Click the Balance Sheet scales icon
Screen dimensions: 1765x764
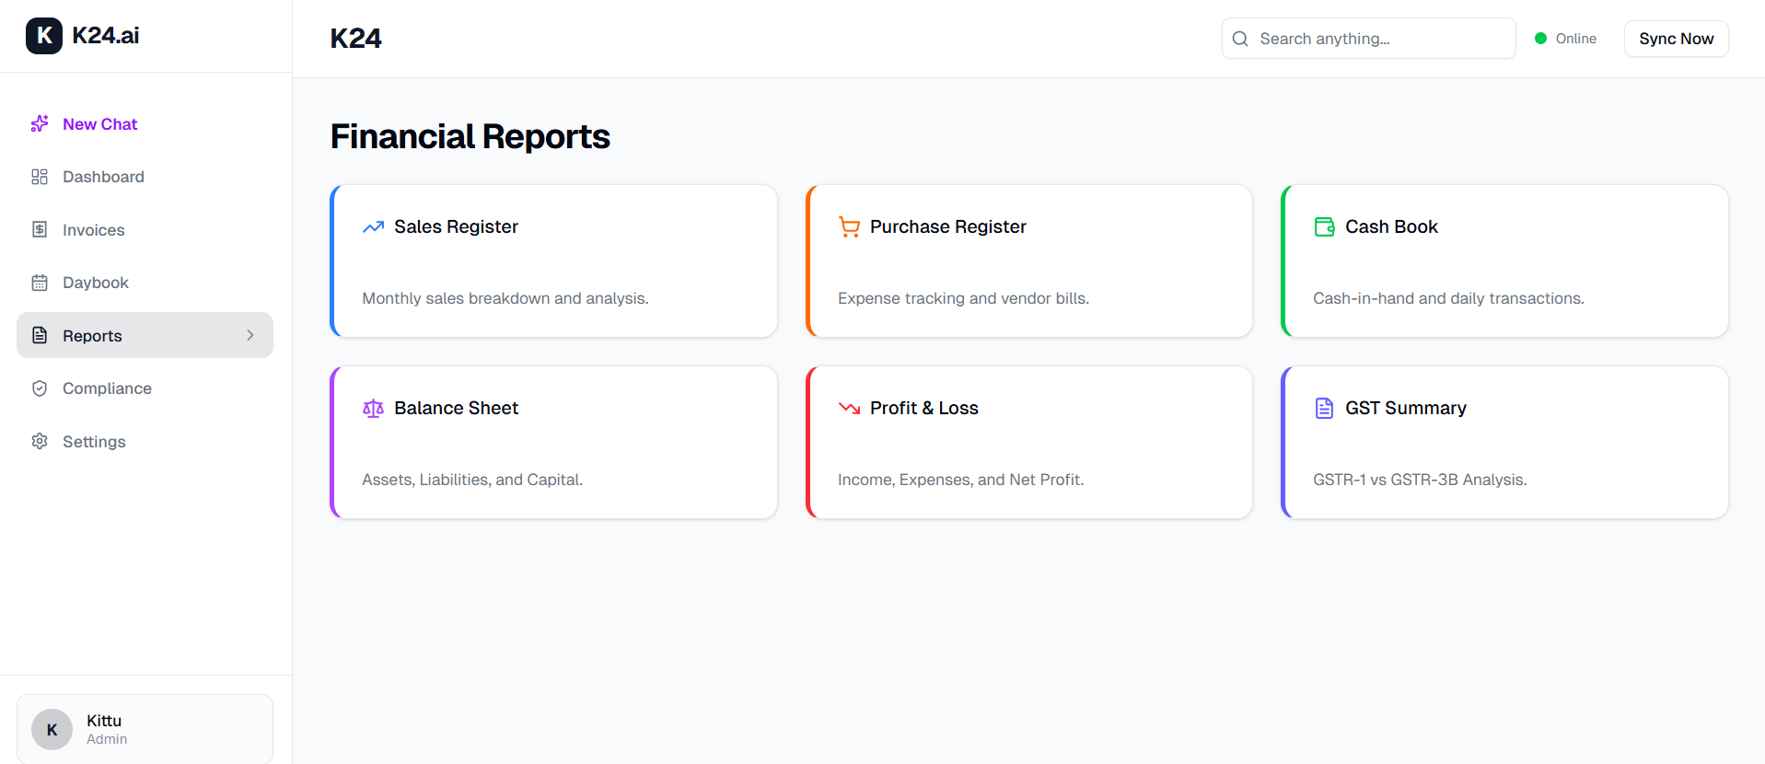tap(373, 408)
